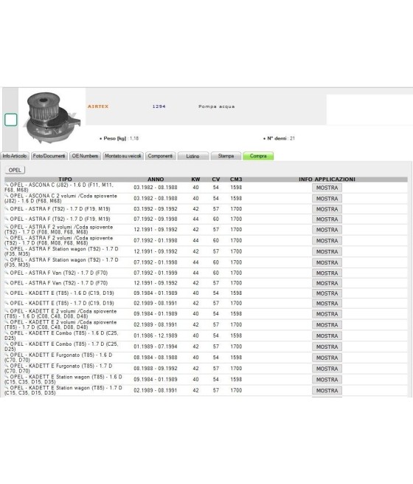
Task: Select the OE Numbers tab
Action: [85, 156]
